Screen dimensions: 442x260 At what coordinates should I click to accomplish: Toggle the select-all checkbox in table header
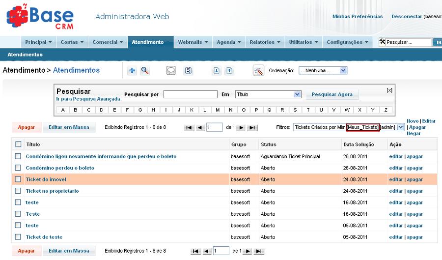[x=18, y=144]
